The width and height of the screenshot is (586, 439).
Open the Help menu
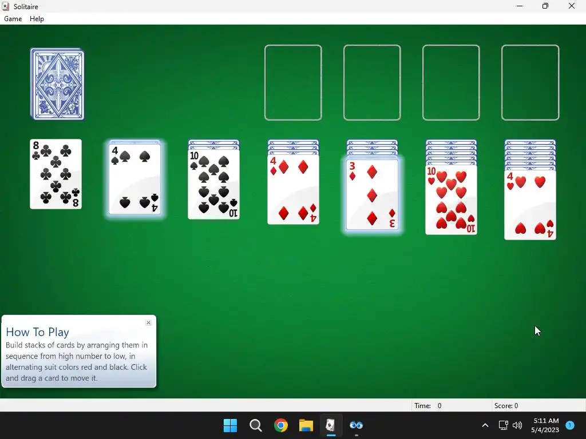tap(37, 19)
